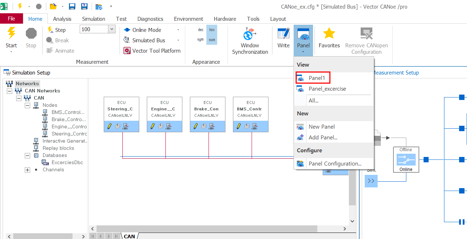Switch to the Simulation ribbon tab

94,19
